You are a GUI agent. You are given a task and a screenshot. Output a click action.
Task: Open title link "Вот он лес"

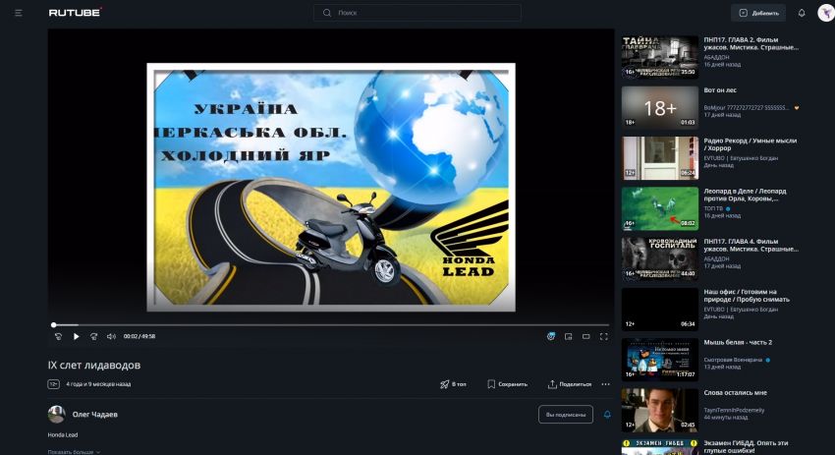720,90
